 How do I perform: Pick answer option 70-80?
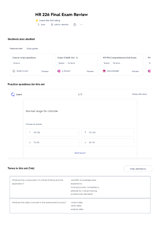click(x=52, y=142)
